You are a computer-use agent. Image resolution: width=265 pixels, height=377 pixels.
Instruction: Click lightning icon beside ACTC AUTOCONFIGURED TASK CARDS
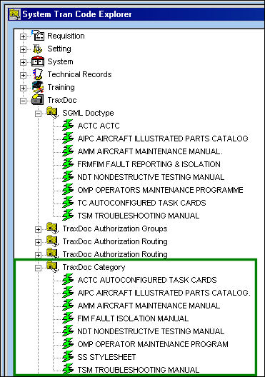(68, 280)
